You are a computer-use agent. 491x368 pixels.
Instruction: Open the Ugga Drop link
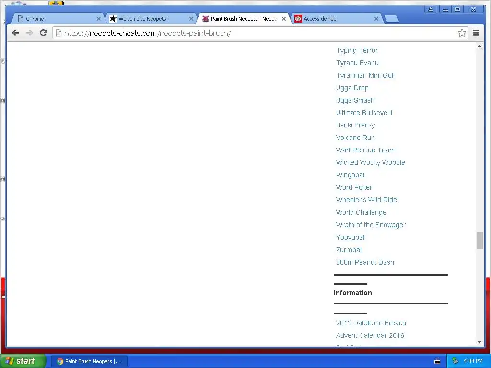pos(352,88)
